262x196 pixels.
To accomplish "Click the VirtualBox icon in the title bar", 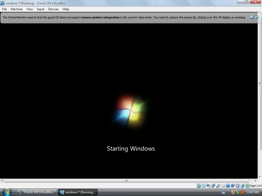I will pyautogui.click(x=2, y=3).
